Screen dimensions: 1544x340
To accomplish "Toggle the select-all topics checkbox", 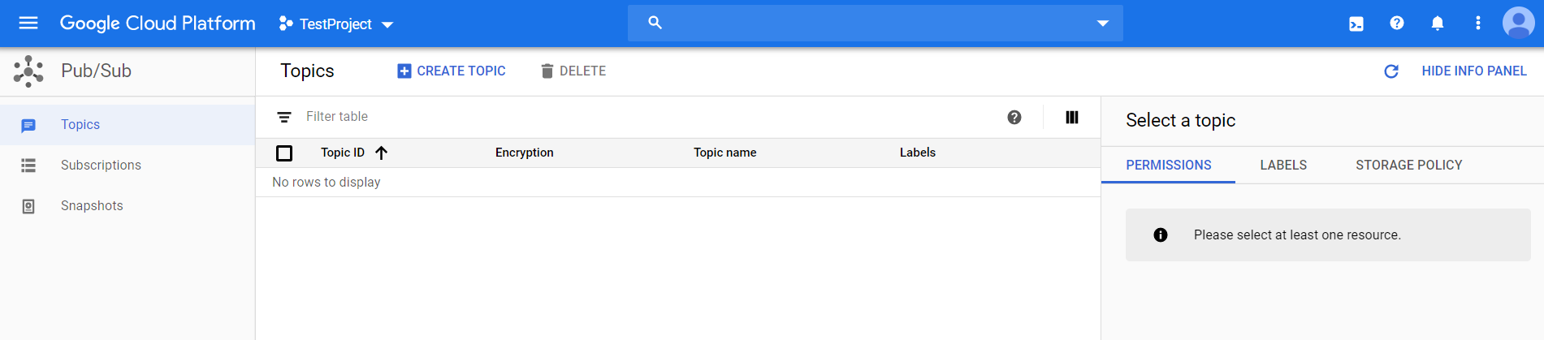I will tap(284, 153).
